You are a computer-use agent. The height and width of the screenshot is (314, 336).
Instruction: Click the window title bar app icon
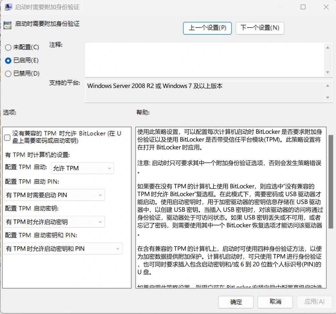(x=8, y=7)
